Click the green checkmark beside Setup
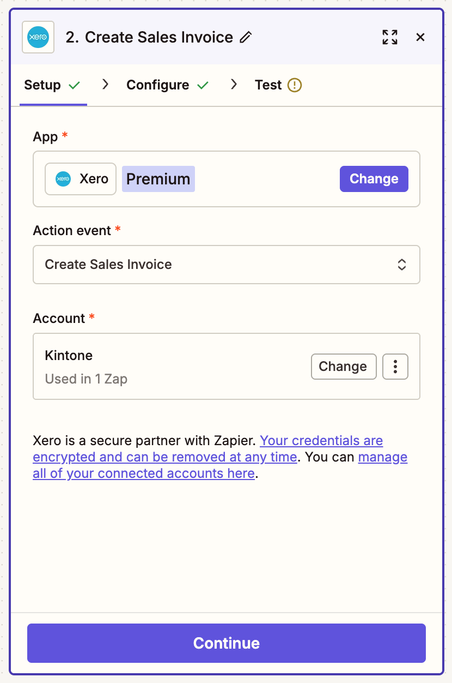 coord(74,85)
